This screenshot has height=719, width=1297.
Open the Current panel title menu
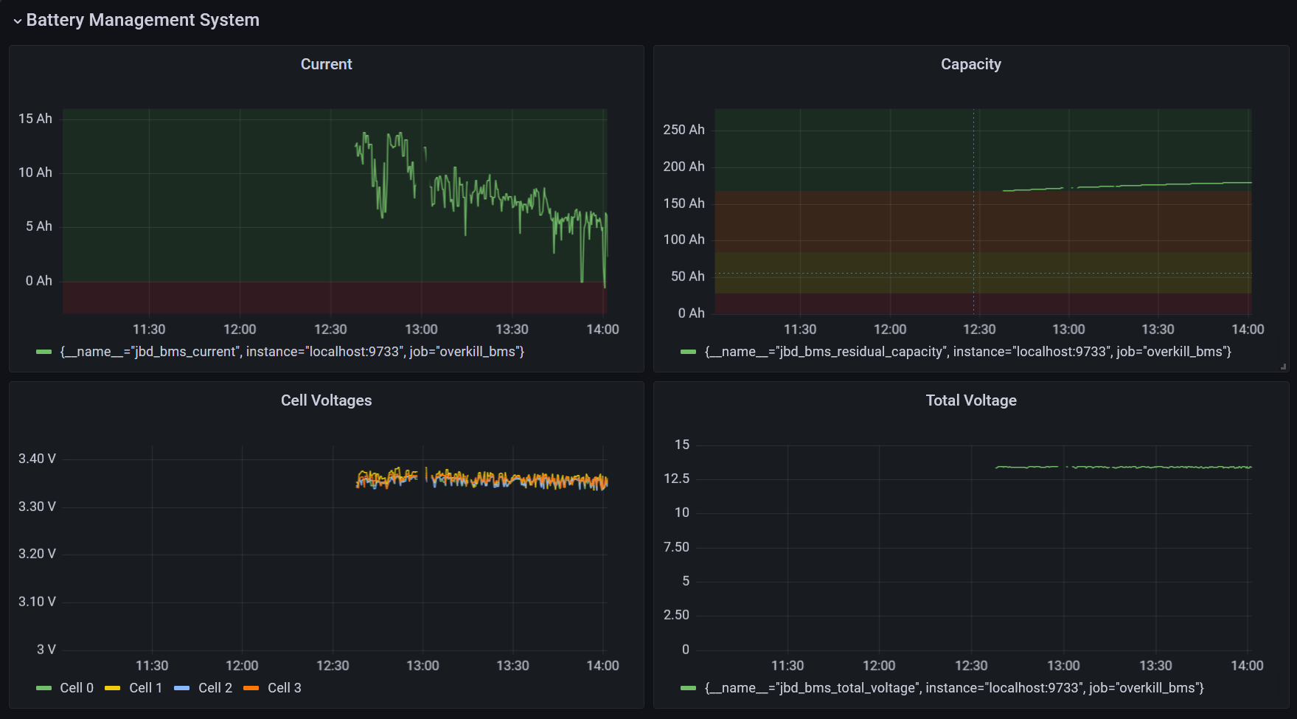[326, 64]
